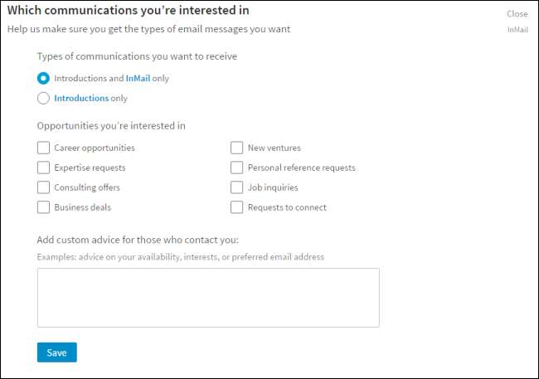Viewport: 539px width, 379px height.
Task: Tick Personal reference requests checkbox
Action: click(x=237, y=168)
